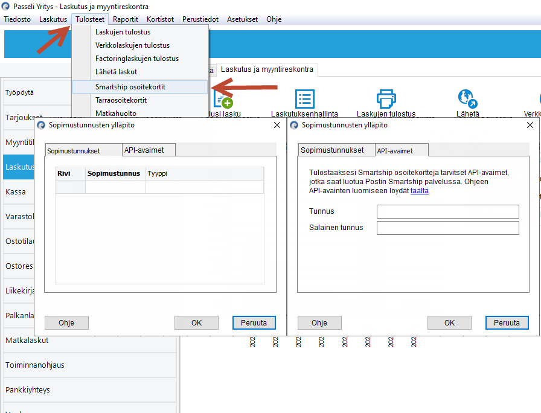
Task: Close the right Sopimustunnusten ylläpito dialog
Action: click(x=530, y=125)
